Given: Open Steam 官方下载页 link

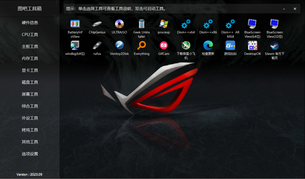Looking at the screenshot, I should pos(274,46).
